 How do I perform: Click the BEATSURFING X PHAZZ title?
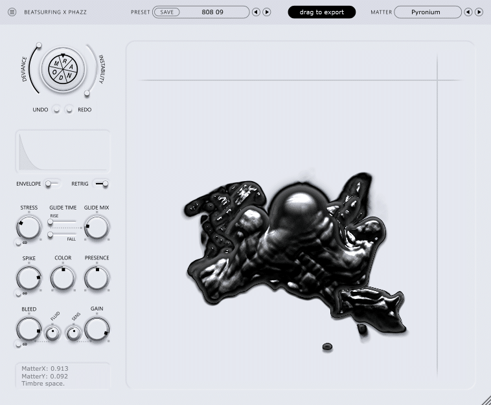(56, 12)
